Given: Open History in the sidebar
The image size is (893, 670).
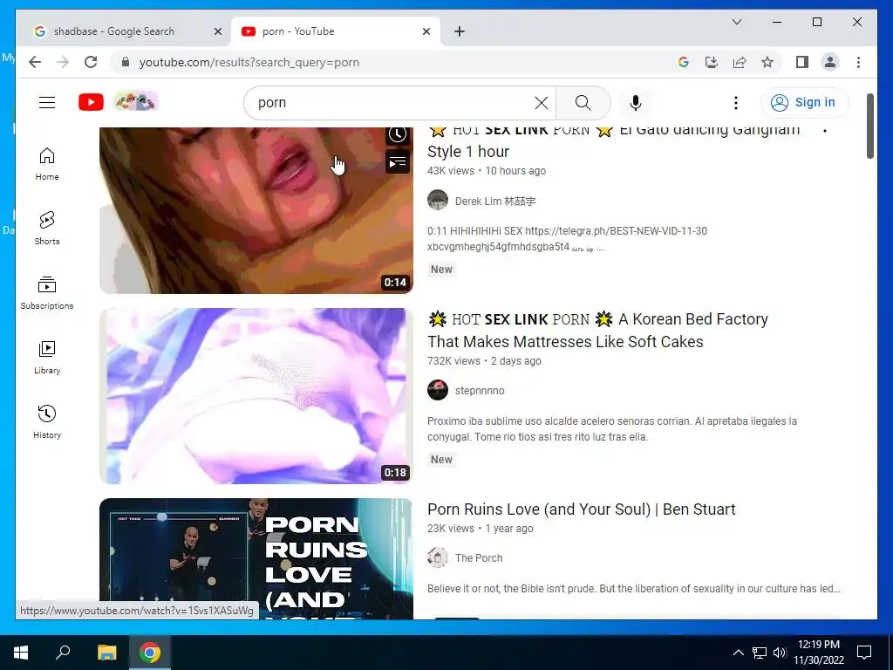Looking at the screenshot, I should pyautogui.click(x=47, y=421).
